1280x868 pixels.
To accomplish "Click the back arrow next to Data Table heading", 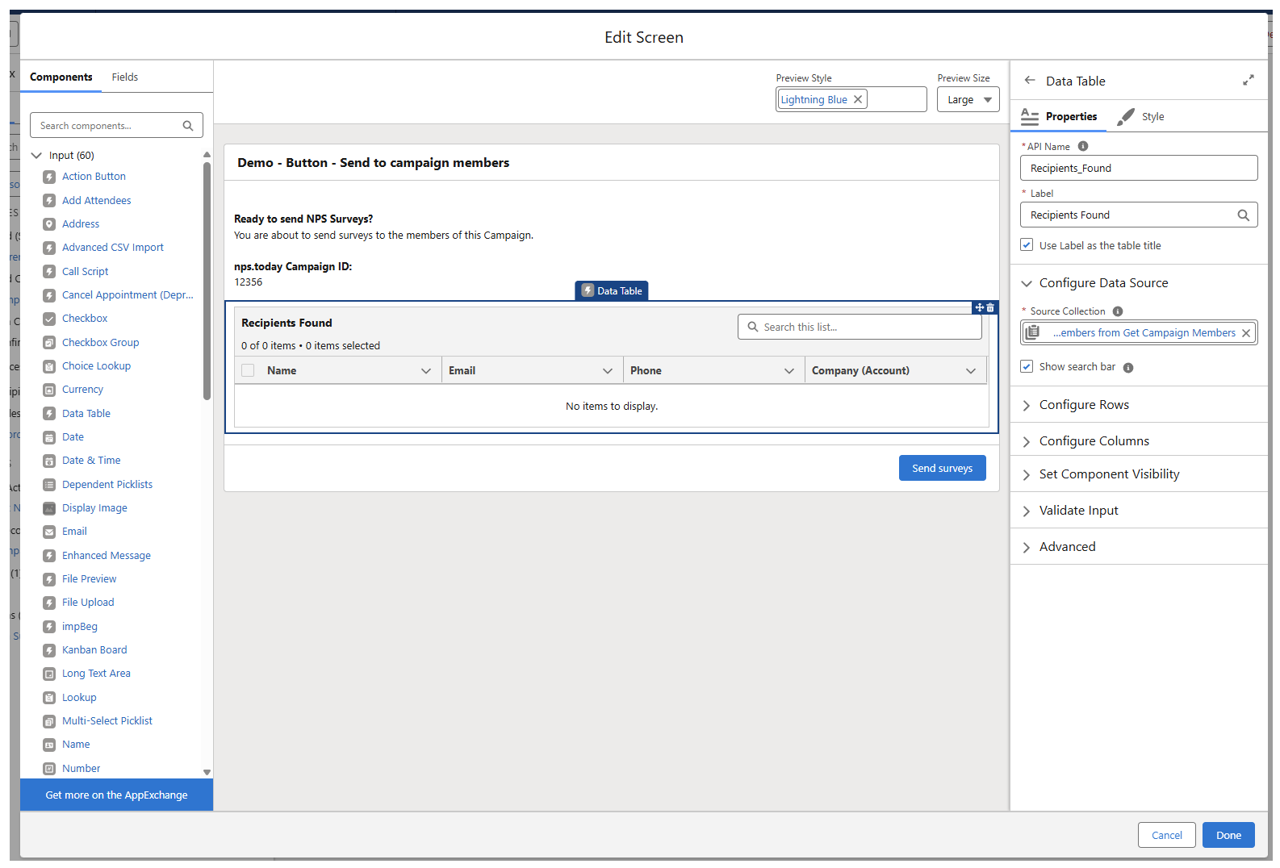I will pyautogui.click(x=1029, y=81).
